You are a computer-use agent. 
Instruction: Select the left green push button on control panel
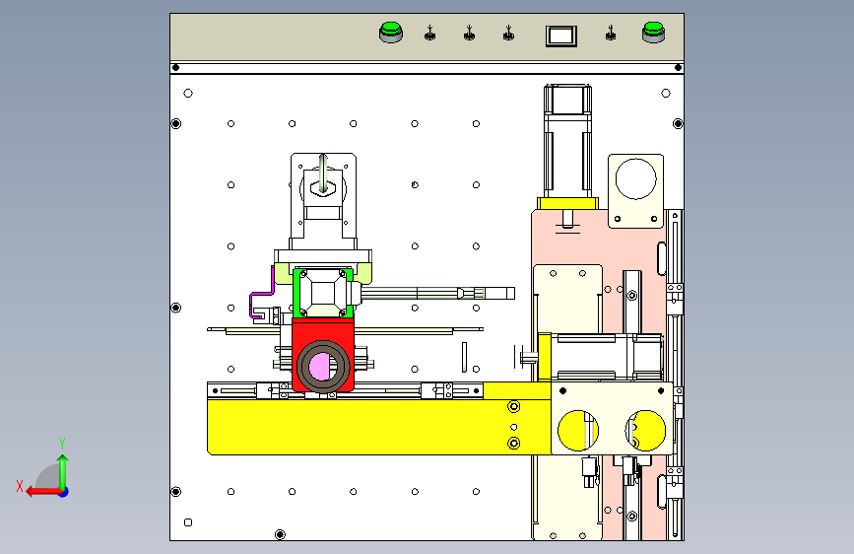390,33
